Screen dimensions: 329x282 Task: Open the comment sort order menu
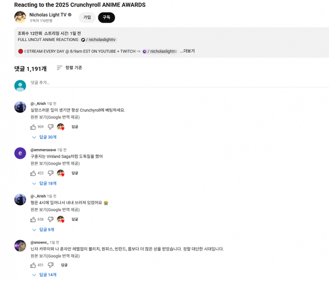coord(69,68)
